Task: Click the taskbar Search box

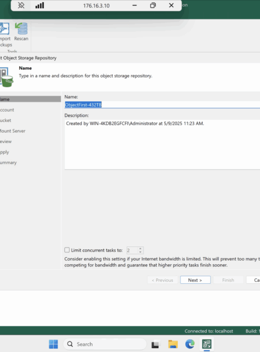Action: [x=105, y=344]
